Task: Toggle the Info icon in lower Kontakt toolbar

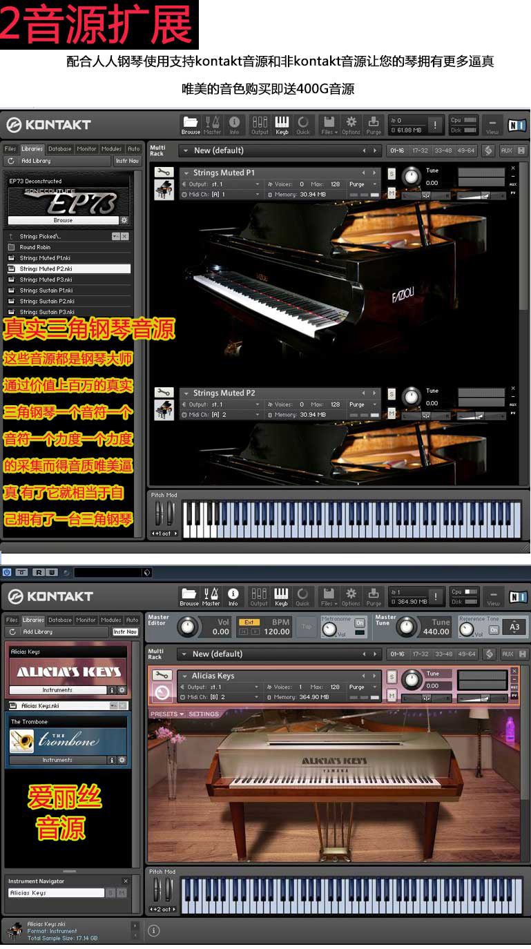Action: [x=233, y=596]
